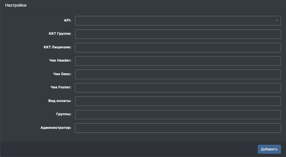
Task: Click the Настройки panel header title
Action: pos(16,6)
